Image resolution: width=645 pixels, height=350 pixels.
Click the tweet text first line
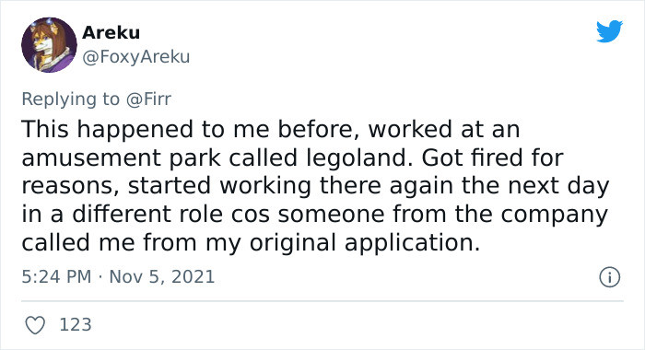click(271, 130)
